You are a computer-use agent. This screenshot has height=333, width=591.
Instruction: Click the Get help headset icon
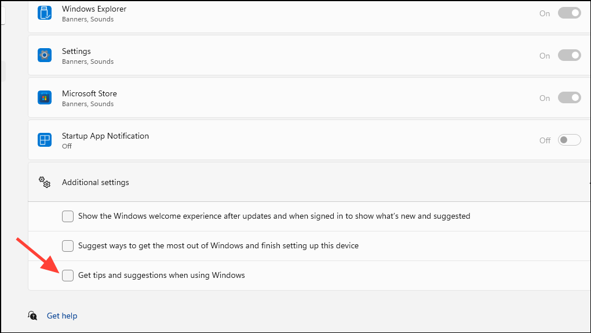33,316
